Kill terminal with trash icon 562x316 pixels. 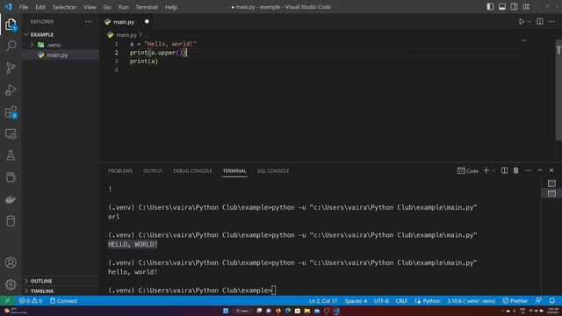515,171
